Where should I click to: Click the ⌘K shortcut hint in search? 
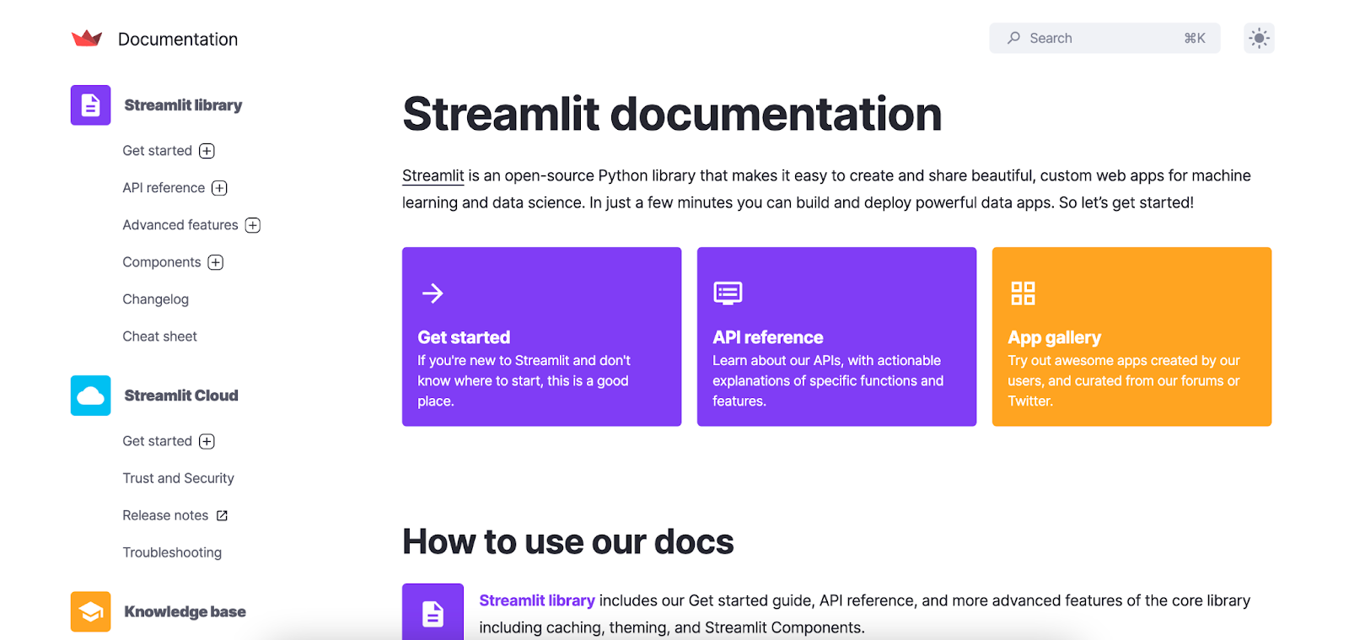pos(1195,38)
